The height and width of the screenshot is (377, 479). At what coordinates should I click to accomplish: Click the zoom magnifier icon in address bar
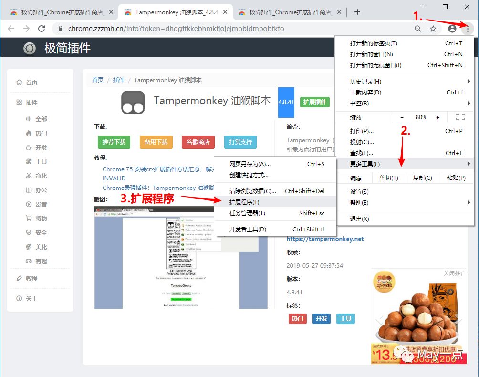[417, 29]
